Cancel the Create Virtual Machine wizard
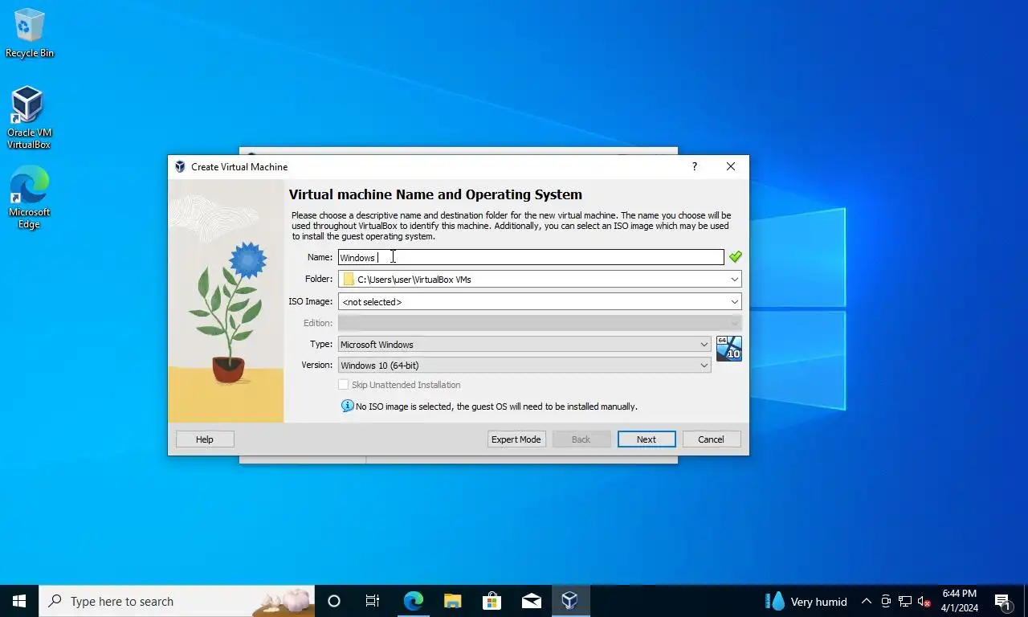Screen dimensions: 1028x617 click(x=712, y=439)
